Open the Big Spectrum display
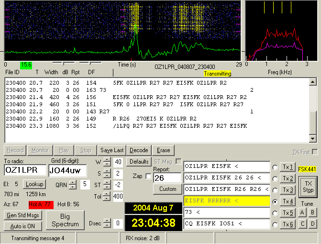Viewport: 321px width, 244px height. point(65,220)
